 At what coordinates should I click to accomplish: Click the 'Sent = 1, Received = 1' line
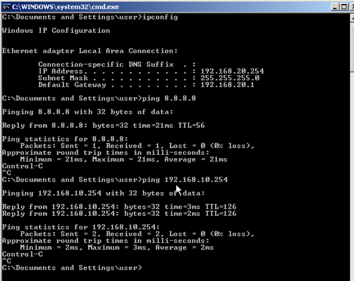[137, 146]
